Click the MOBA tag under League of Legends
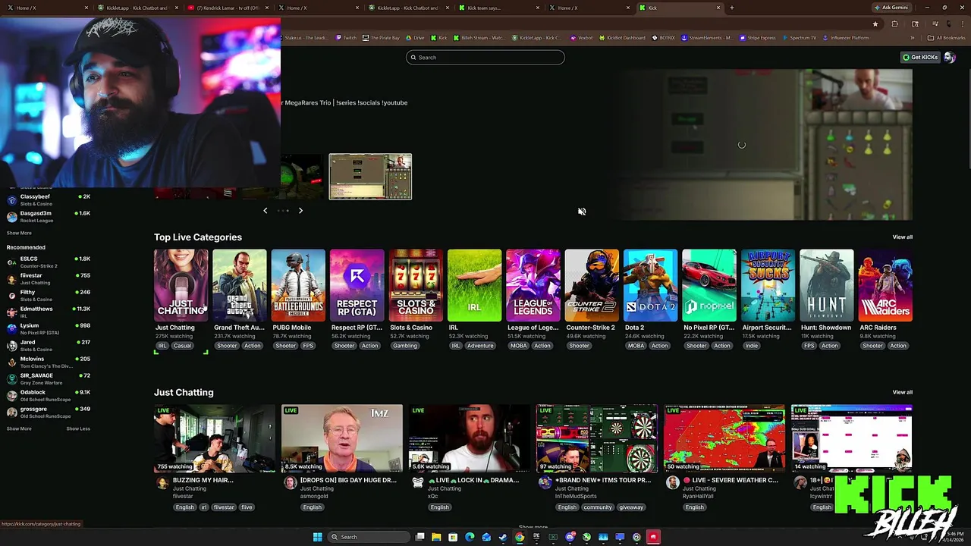 [x=518, y=346]
